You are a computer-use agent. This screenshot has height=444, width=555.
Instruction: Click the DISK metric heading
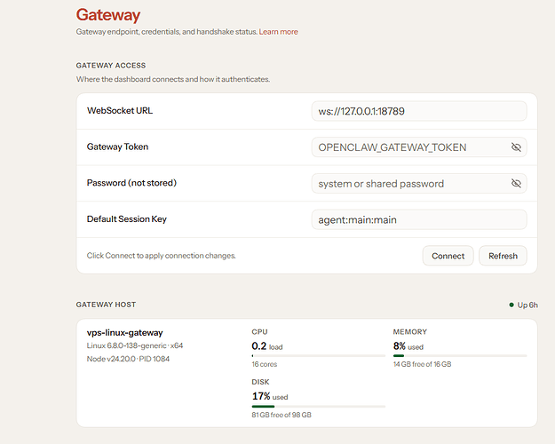pos(260,382)
